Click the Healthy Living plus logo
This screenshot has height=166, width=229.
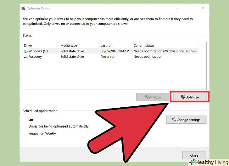[x=191, y=162]
